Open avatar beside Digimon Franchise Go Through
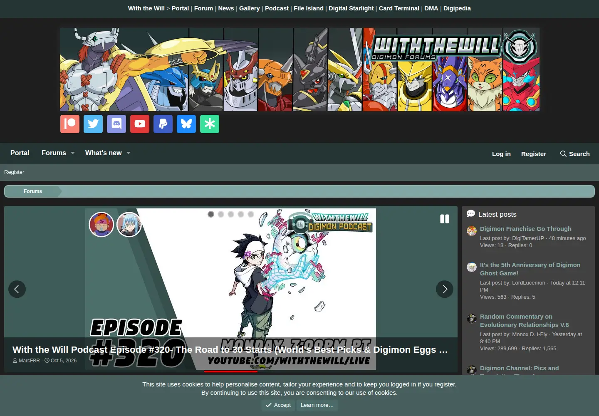Viewport: 599px width, 416px height. [472, 231]
